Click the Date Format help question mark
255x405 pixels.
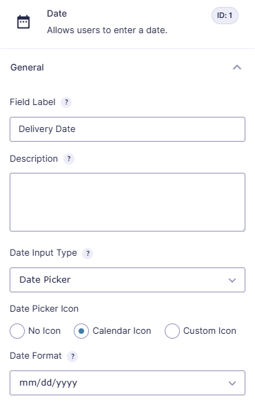pyautogui.click(x=72, y=357)
